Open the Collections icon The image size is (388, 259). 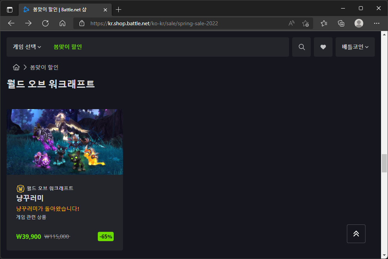pos(341,23)
